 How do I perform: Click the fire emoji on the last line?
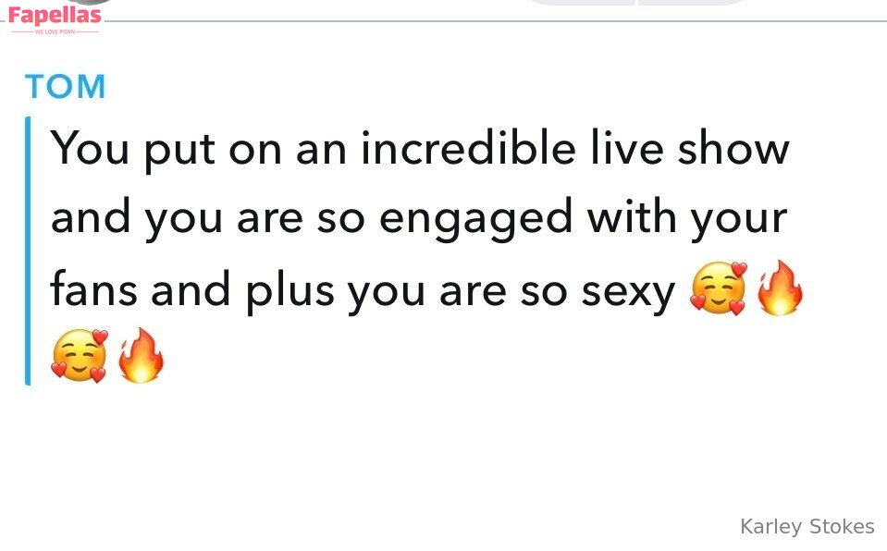[141, 356]
